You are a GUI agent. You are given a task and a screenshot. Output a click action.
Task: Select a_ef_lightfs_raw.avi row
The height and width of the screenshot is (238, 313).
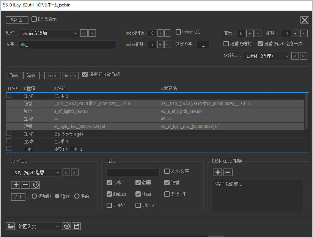[x=155, y=111]
